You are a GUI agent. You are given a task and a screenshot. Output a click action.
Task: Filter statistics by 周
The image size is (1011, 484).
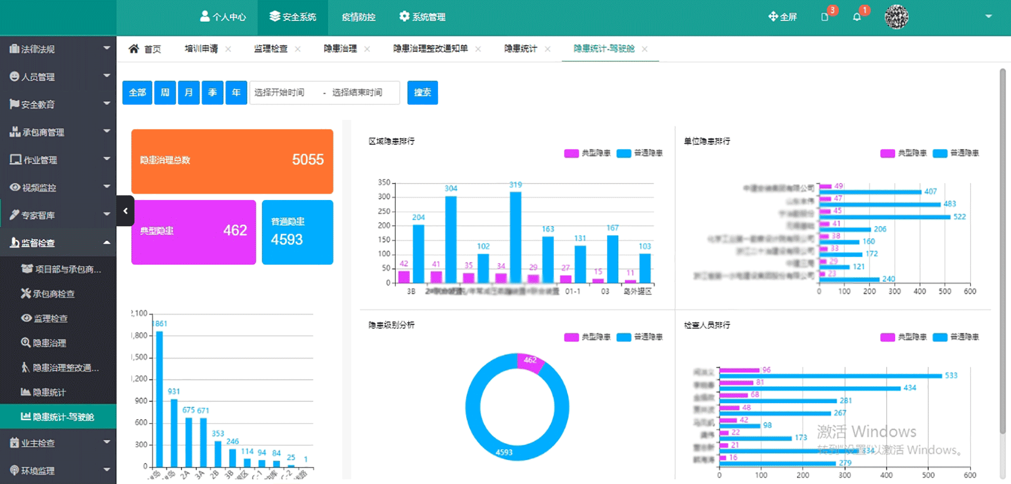(165, 93)
